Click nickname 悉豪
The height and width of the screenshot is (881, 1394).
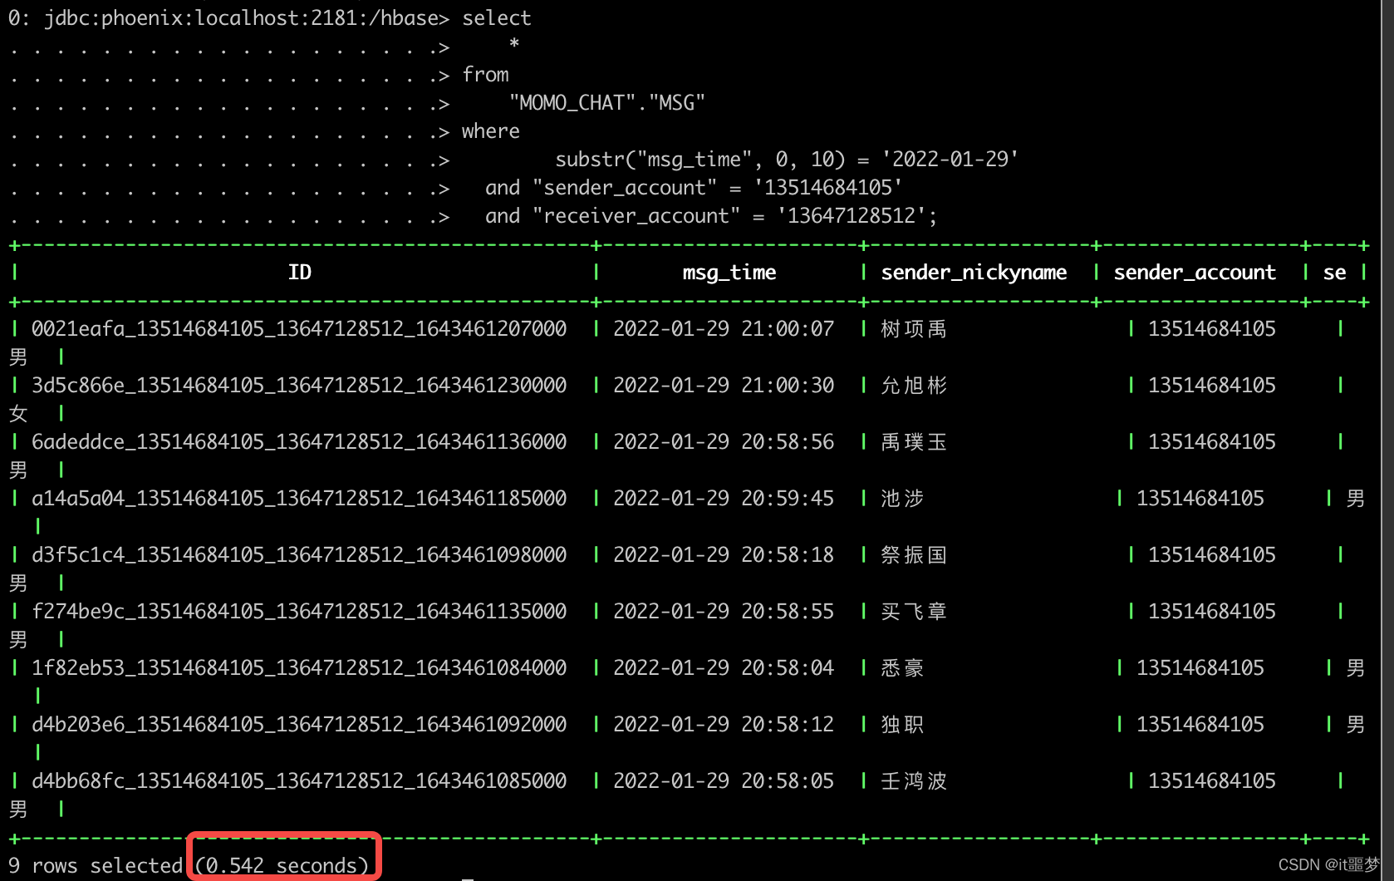[902, 668]
